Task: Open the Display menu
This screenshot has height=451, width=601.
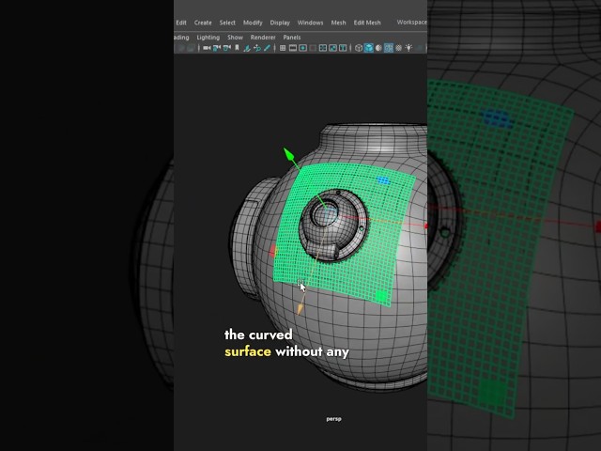Action: [x=280, y=23]
